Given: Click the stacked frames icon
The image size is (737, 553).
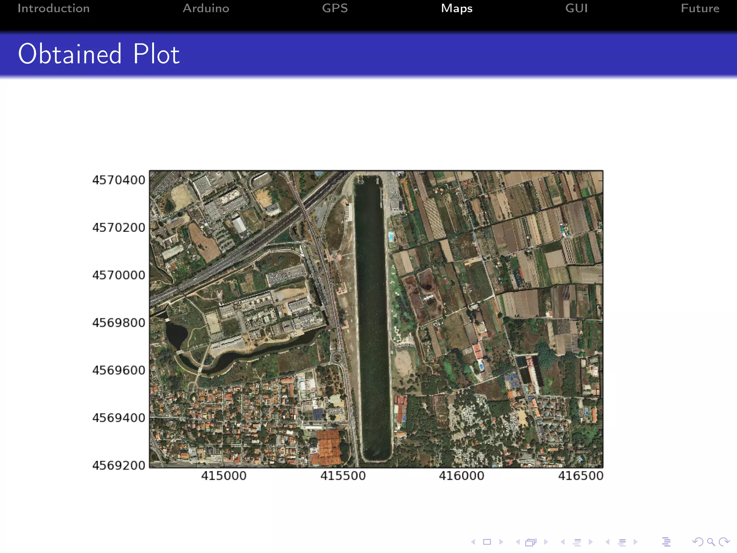Looking at the screenshot, I should click(531, 542).
